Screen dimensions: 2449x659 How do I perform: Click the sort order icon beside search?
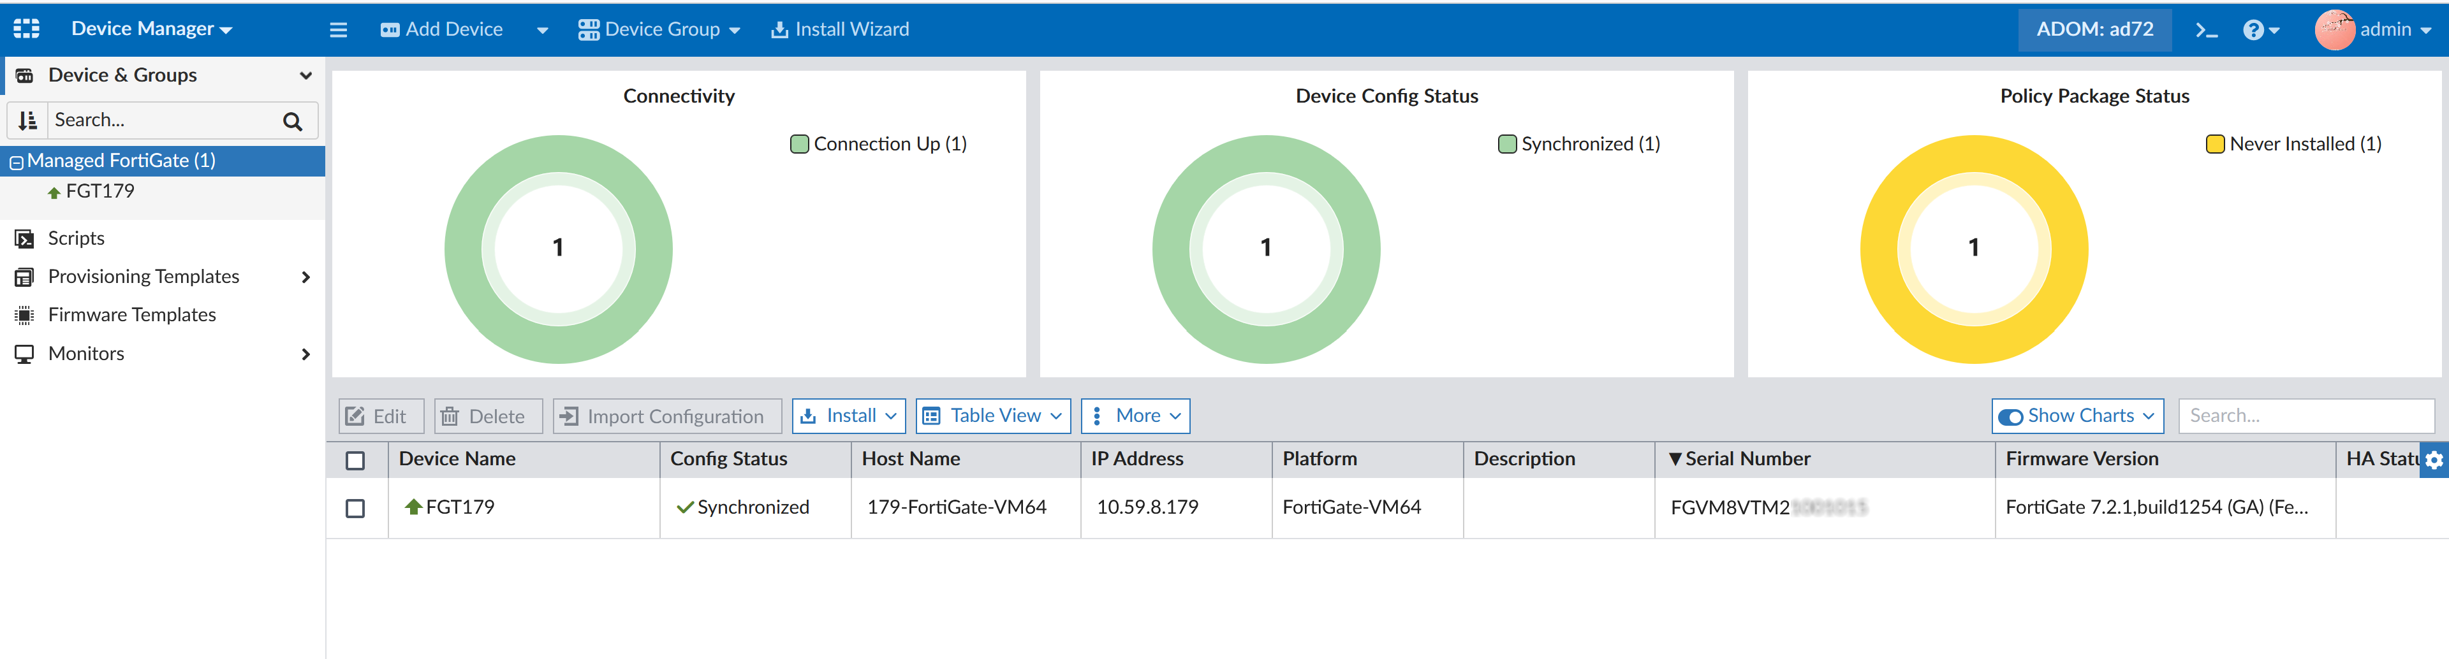coord(27,120)
